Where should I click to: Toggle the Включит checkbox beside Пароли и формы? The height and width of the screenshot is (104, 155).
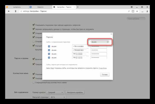point(34,59)
